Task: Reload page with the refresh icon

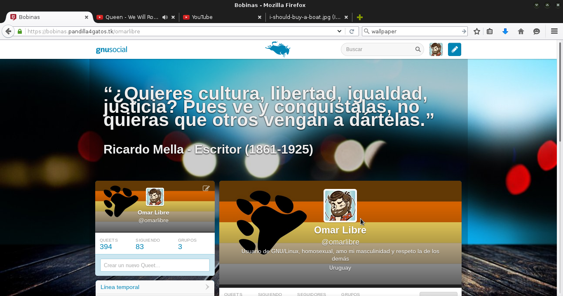Action: point(352,31)
